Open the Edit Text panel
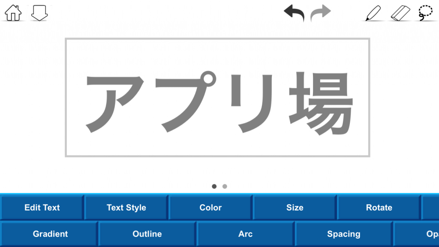The width and height of the screenshot is (439, 247). (41, 207)
